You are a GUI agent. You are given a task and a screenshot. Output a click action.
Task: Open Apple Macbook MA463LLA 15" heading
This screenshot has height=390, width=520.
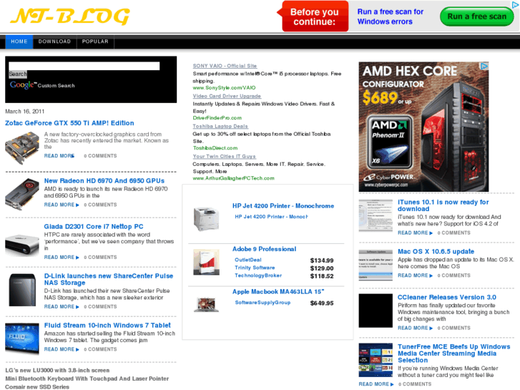278,292
